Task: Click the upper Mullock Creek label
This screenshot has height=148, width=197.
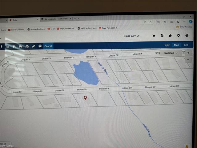Action: coord(103,68)
